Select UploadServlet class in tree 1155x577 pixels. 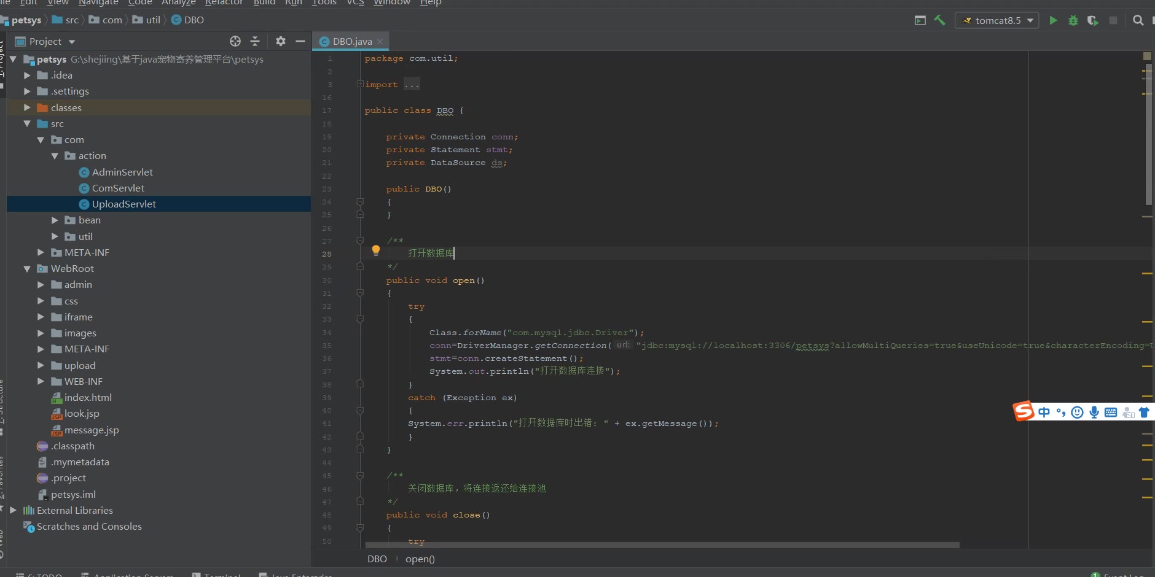tap(124, 204)
